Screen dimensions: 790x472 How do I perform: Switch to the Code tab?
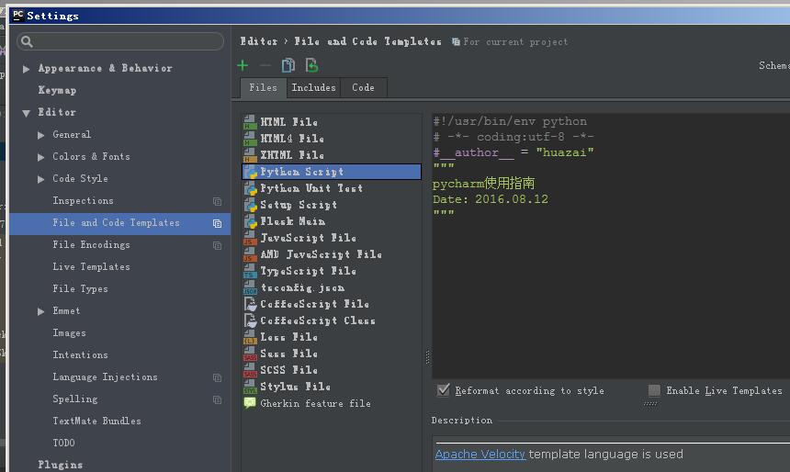click(x=363, y=87)
